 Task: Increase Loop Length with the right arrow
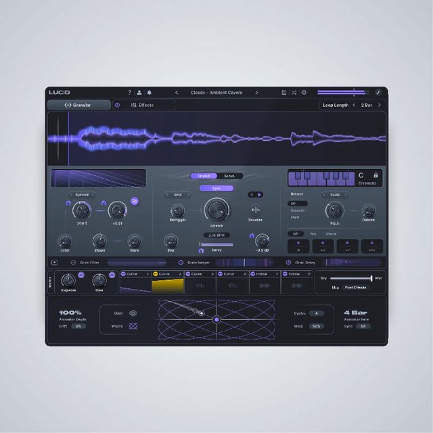pyautogui.click(x=380, y=106)
